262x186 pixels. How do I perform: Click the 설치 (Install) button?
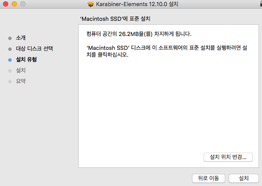[243, 178]
